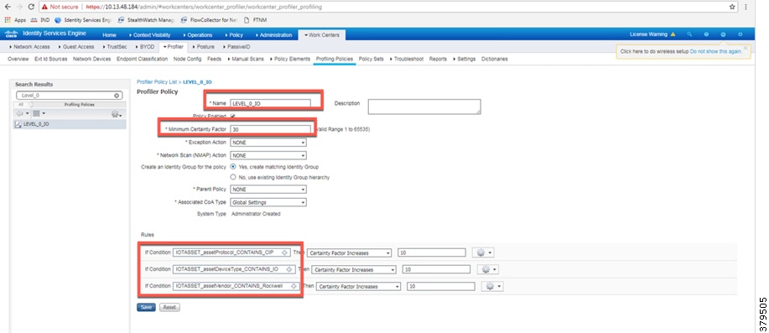
Task: Go to the Home menu
Action: click(x=109, y=35)
